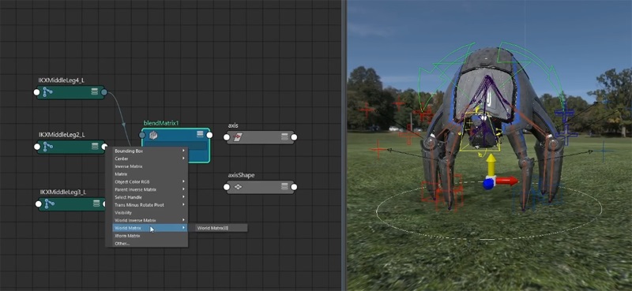Toggle view mode icon on axis node

pyautogui.click(x=284, y=137)
